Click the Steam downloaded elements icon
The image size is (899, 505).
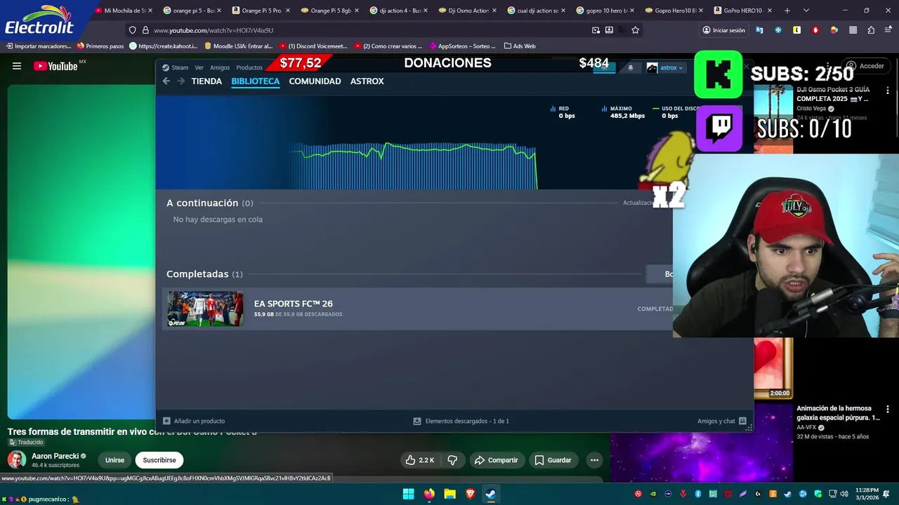point(417,421)
